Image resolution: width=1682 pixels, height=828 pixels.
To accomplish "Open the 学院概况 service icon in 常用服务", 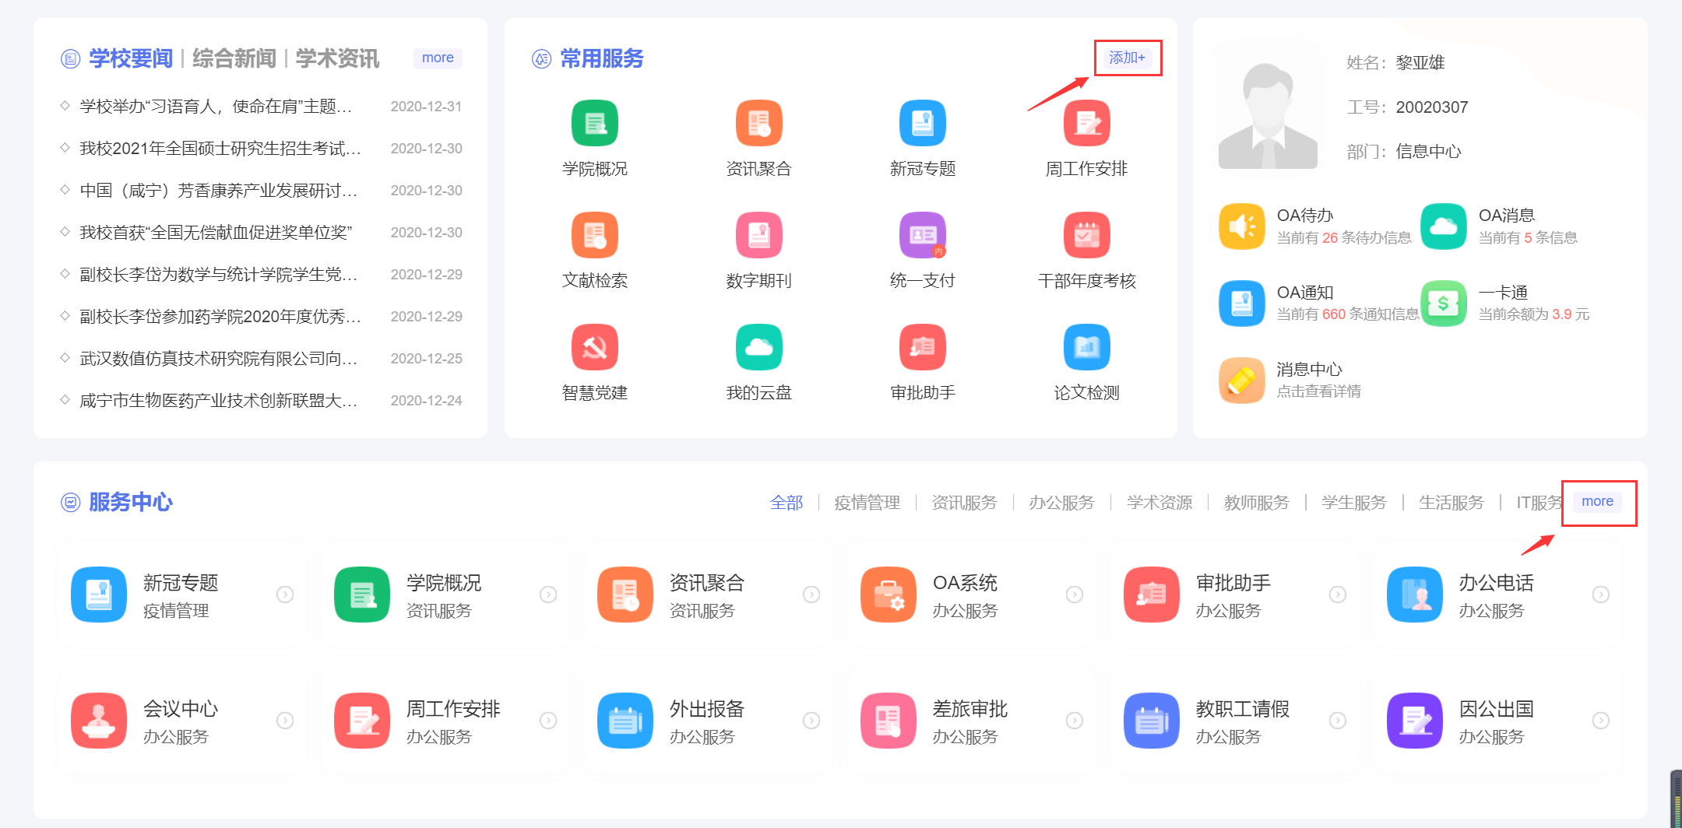I will [595, 123].
